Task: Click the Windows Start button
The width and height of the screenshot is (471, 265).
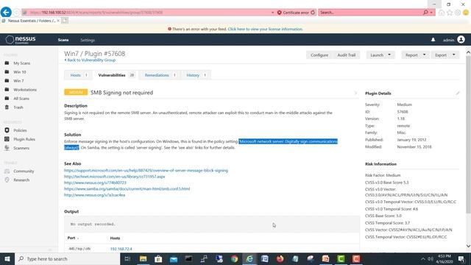Action: (x=7, y=258)
